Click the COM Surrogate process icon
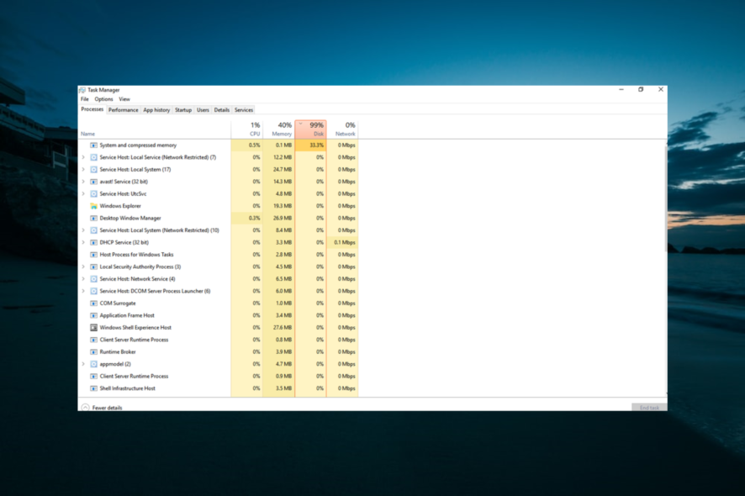The height and width of the screenshot is (496, 745). pos(93,303)
